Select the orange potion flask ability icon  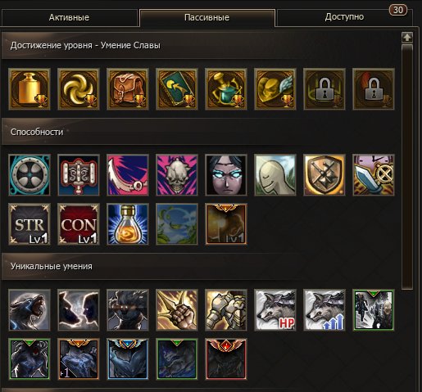pyautogui.click(x=128, y=224)
